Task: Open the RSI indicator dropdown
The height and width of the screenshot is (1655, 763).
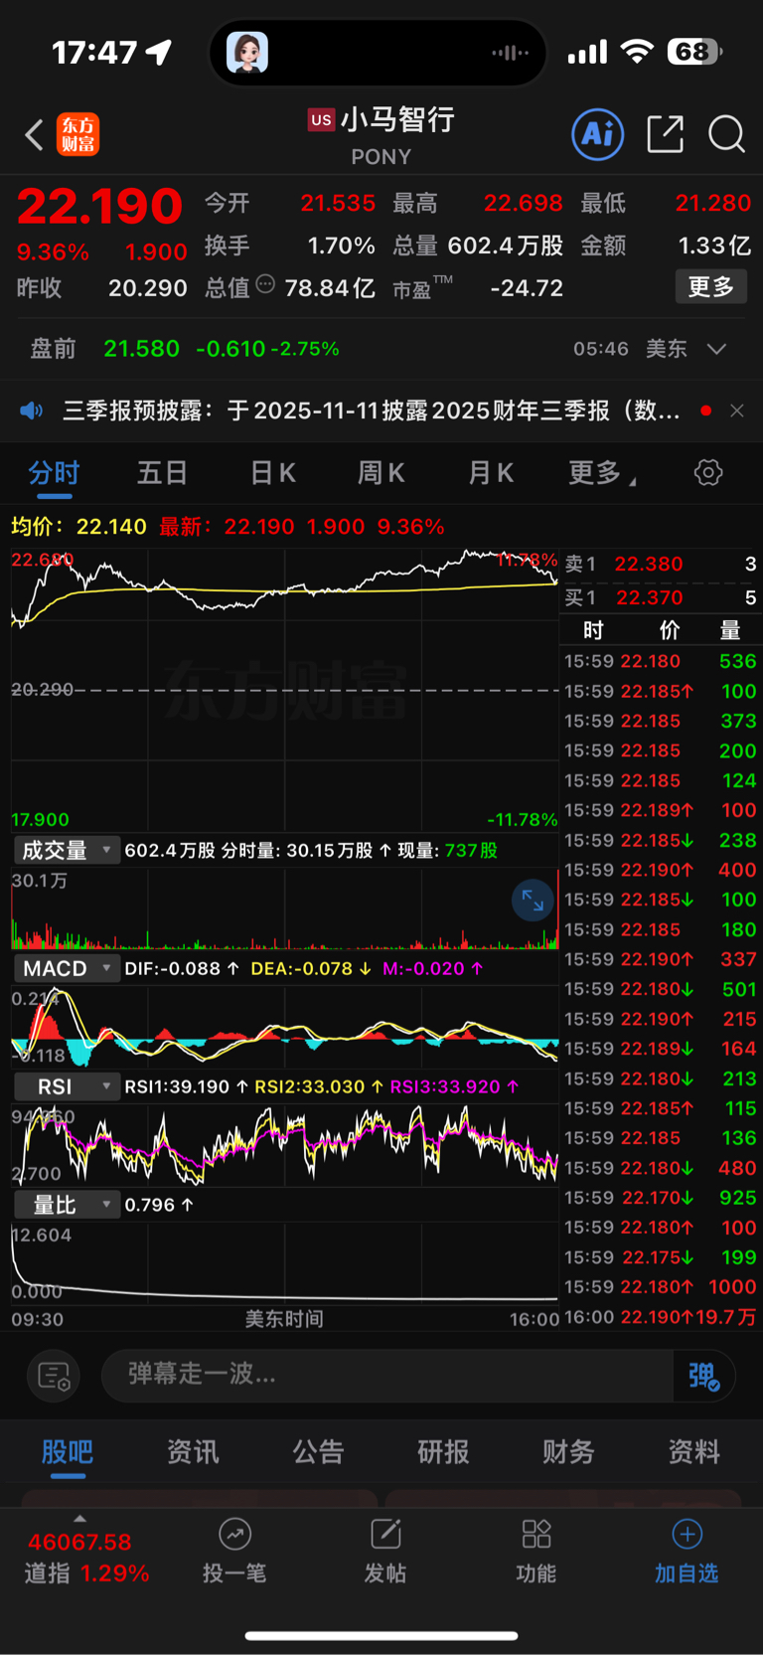Action: (x=66, y=1086)
